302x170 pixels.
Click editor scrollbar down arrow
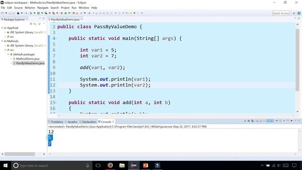(x=297, y=111)
